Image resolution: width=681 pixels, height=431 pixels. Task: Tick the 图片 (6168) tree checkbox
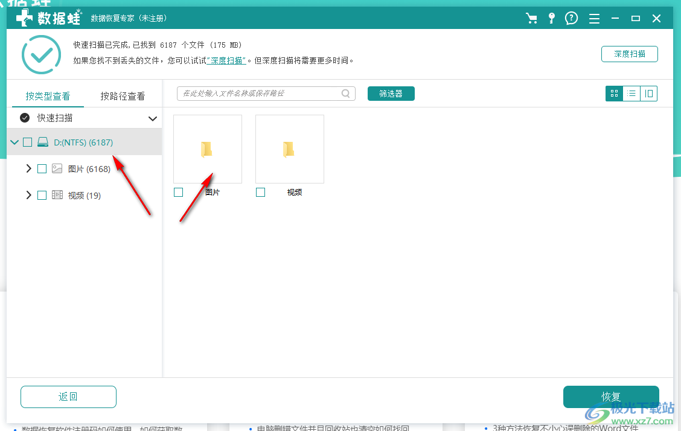coord(42,169)
